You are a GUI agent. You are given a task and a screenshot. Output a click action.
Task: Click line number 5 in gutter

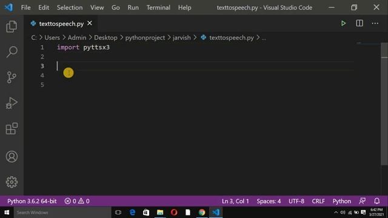(42, 85)
